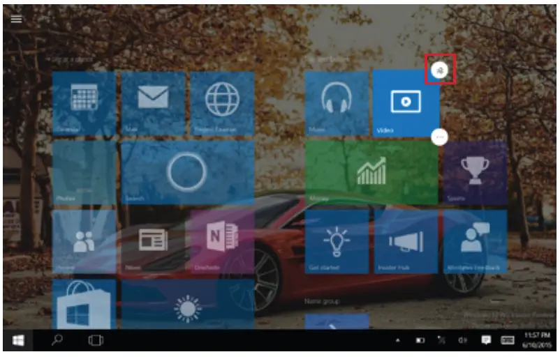This screenshot has width=560, height=359.
Task: Launch the Project Spartan globe tile
Action: click(x=223, y=103)
